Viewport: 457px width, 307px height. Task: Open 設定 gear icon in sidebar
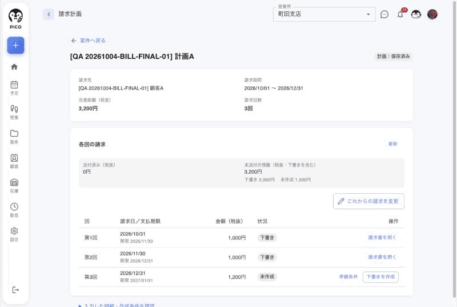pos(14,234)
